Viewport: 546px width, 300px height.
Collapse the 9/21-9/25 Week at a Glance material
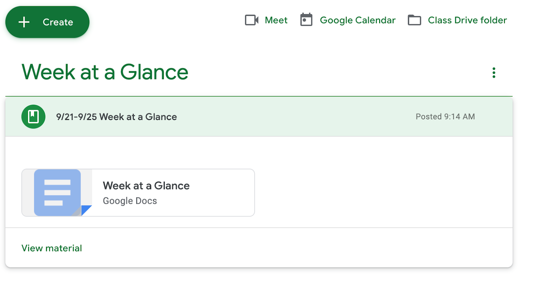click(x=116, y=117)
